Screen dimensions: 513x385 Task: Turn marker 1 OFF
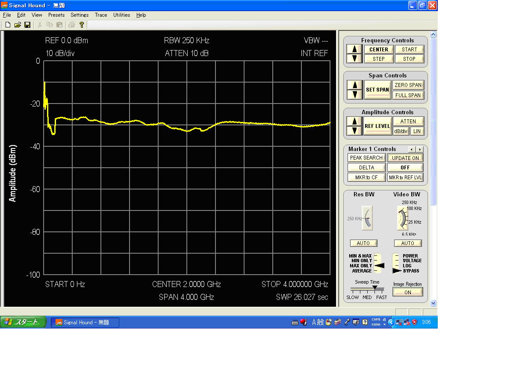click(x=405, y=168)
